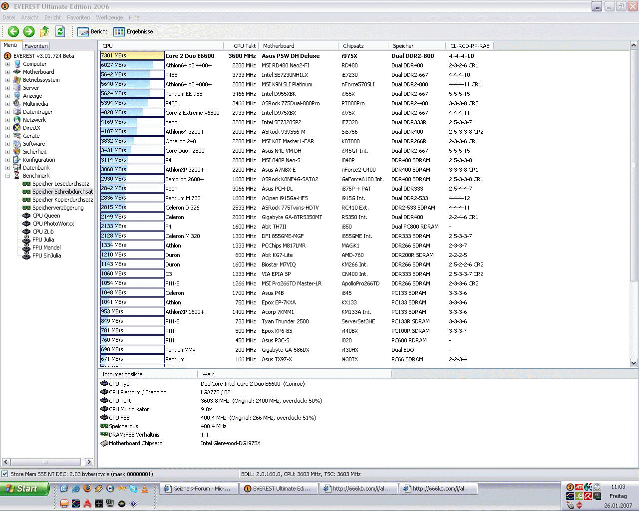639x511 pixels.
Task: Click the FPU Mandel icon
Action: [x=26, y=248]
